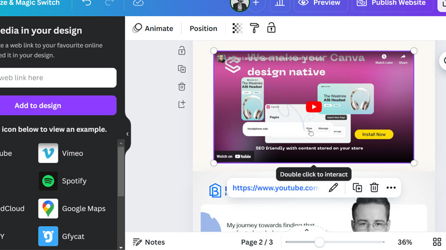
Task: Delete embed from floating toolbar
Action: click(374, 188)
